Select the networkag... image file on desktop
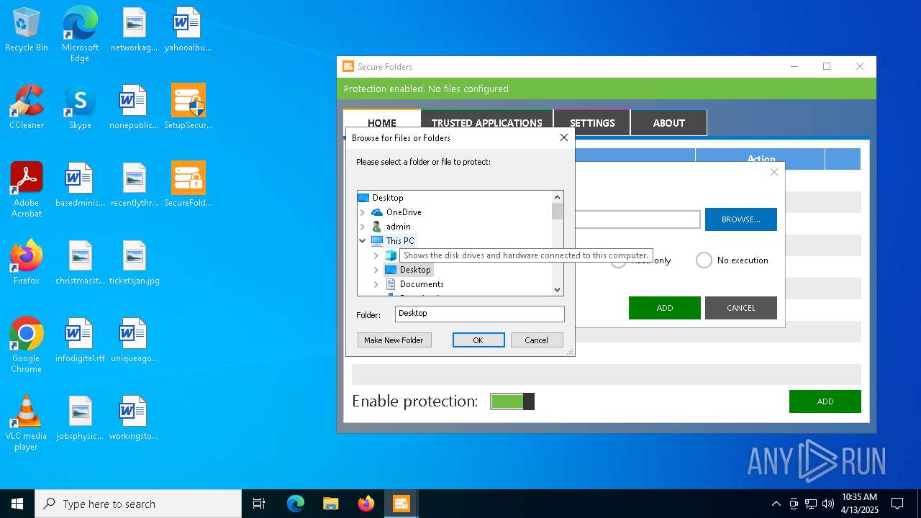 click(134, 30)
